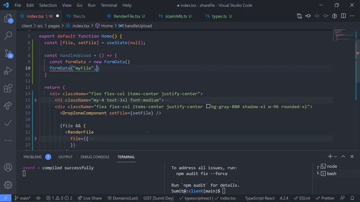Open the checkmark view in activity bar
360x202 pixels.
pyautogui.click(x=8, y=123)
